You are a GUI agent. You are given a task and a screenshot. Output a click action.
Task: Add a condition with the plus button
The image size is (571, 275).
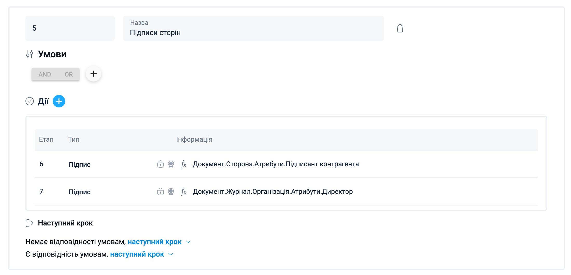pos(94,74)
